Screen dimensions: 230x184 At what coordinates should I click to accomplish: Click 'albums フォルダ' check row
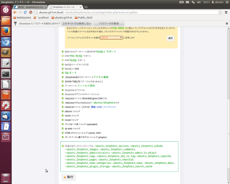coord(71,111)
